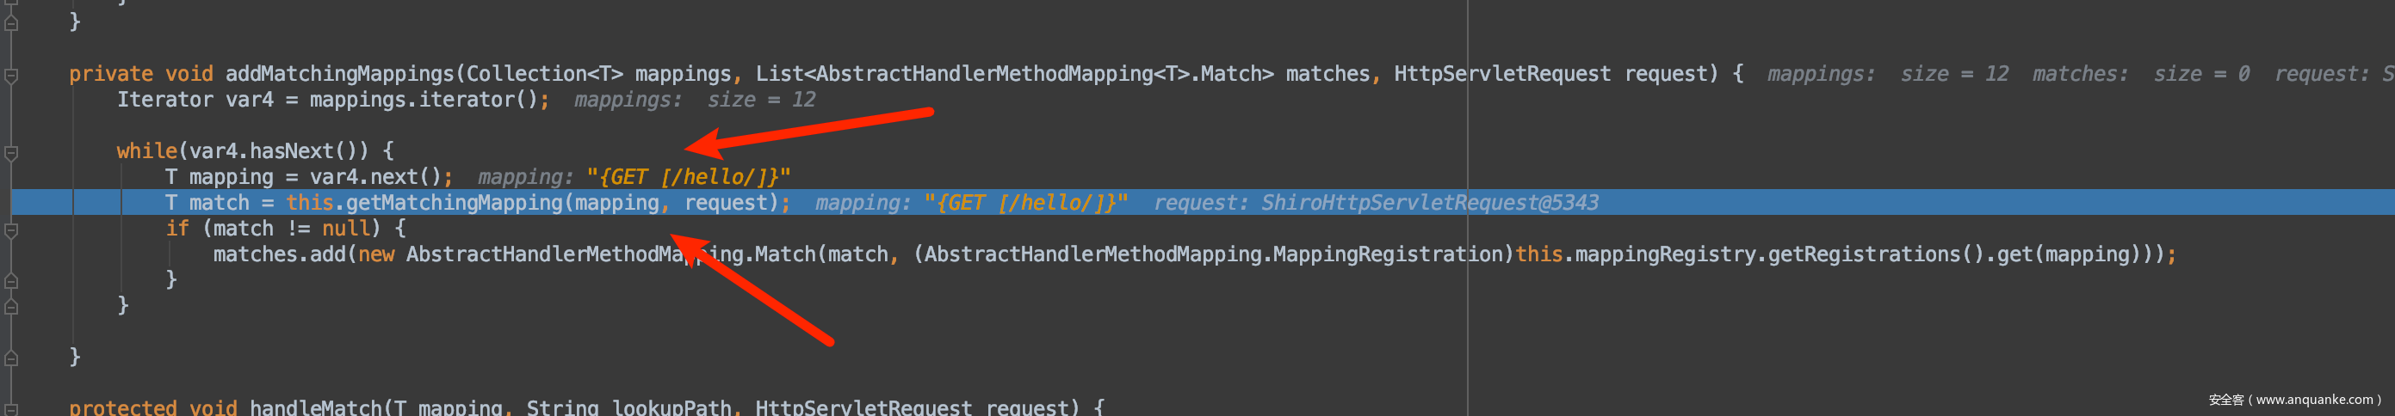Click the inline mapping value after var4.next()
Viewport: 2395px width, 416px height.
point(688,176)
